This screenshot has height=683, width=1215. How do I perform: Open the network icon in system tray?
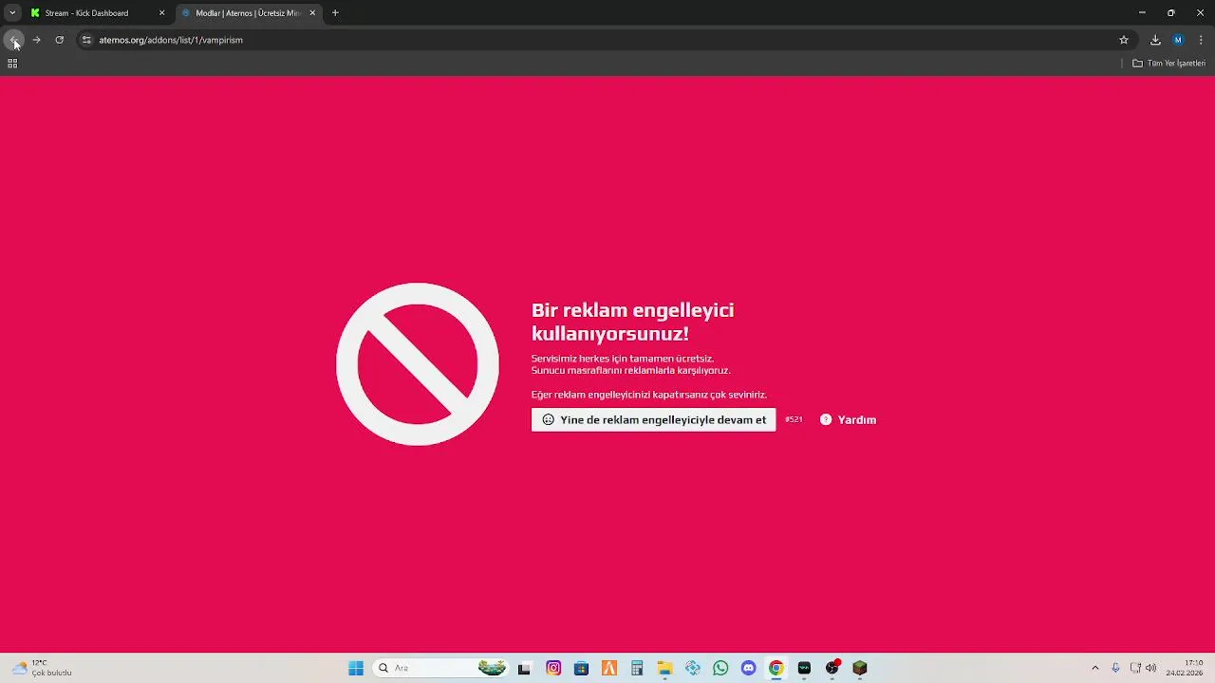click(1135, 668)
